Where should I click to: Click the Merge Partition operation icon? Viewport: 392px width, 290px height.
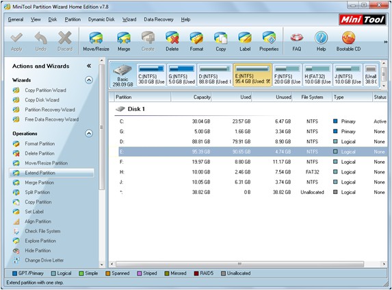point(16,183)
